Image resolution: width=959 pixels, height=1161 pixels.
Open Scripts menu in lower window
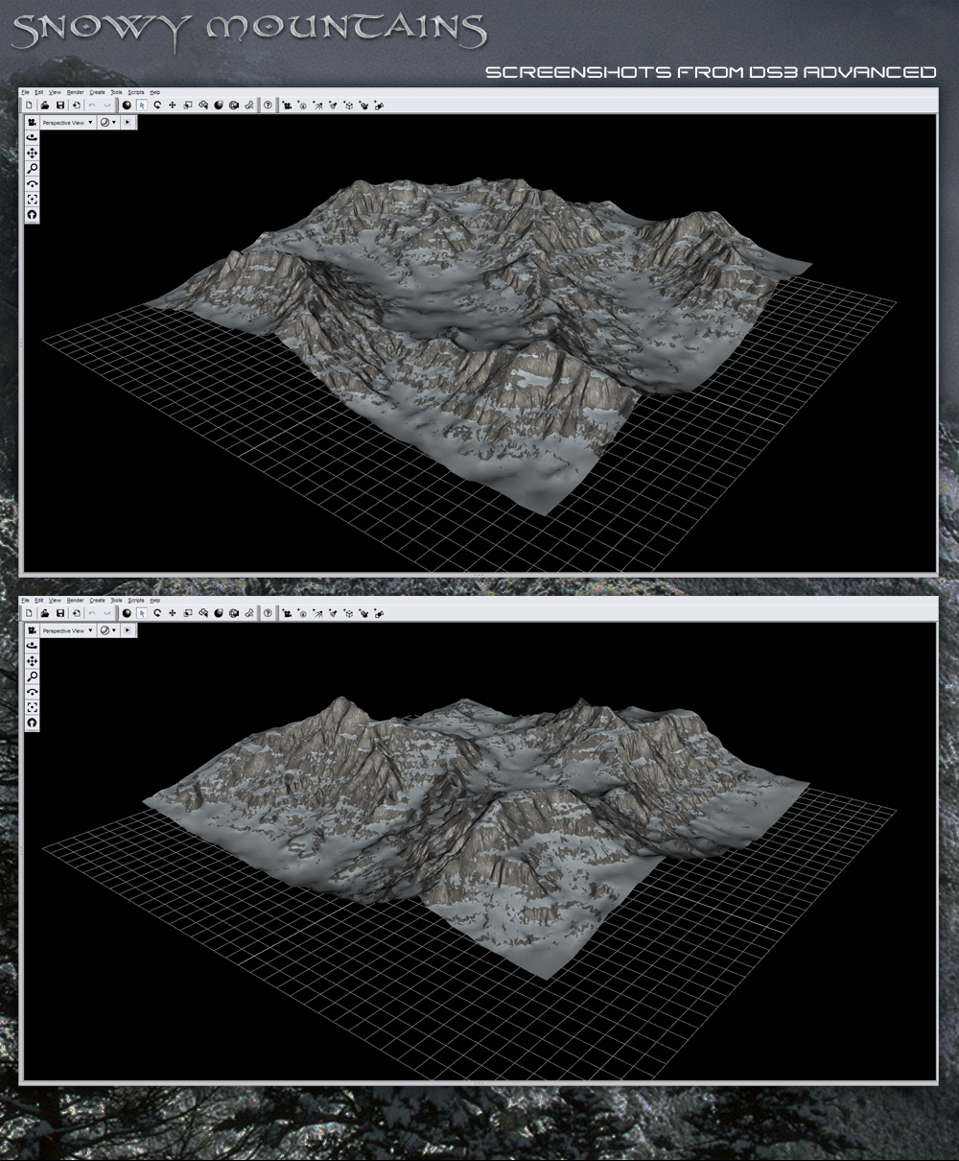coord(136,600)
